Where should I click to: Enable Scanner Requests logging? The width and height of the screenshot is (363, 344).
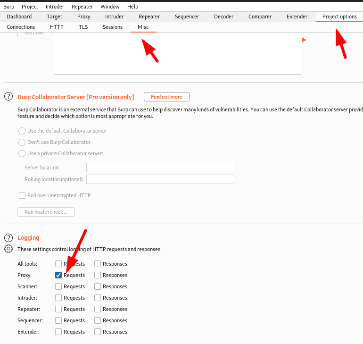click(58, 286)
